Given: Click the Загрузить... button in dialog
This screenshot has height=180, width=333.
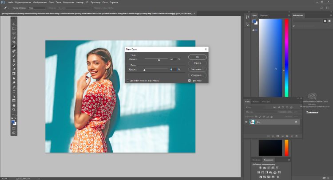Looking at the screenshot, I should click(x=197, y=69).
